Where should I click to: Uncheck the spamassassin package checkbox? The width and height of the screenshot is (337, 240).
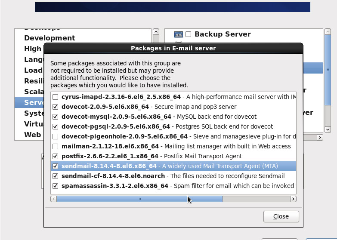tap(55, 186)
